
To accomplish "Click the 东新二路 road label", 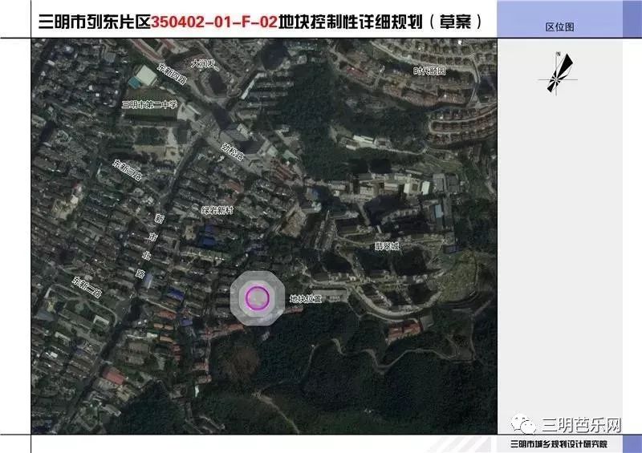I will click(87, 287).
